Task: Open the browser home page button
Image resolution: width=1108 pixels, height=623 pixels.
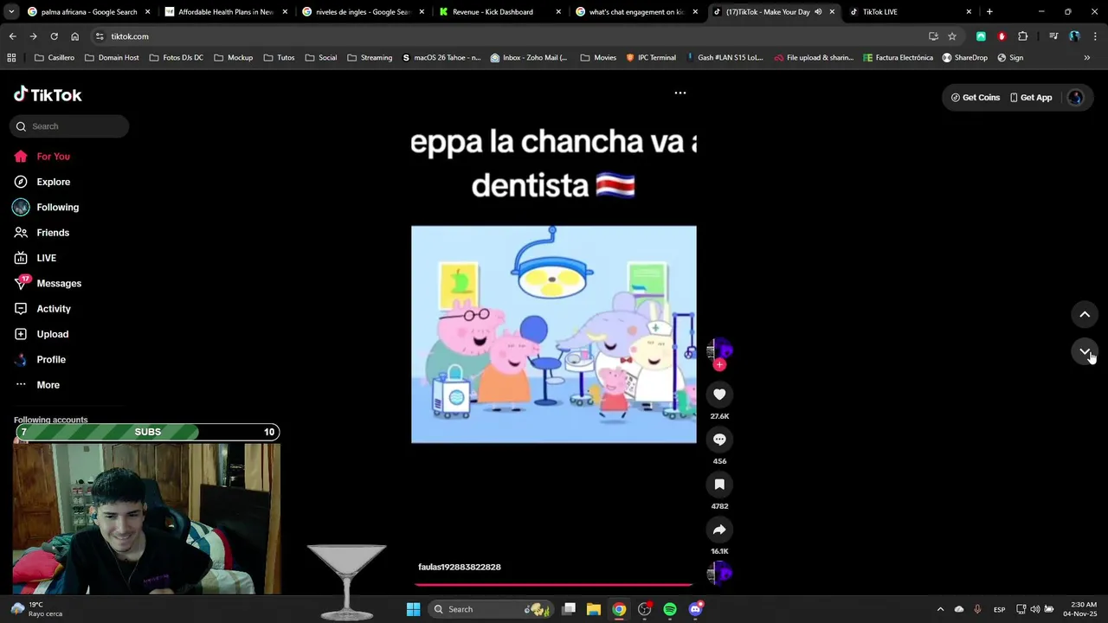Action: (74, 36)
